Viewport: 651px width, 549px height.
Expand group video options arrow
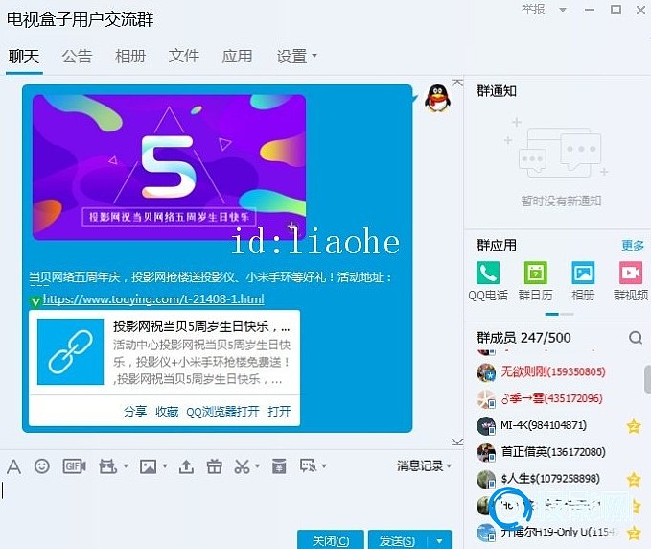[126, 465]
